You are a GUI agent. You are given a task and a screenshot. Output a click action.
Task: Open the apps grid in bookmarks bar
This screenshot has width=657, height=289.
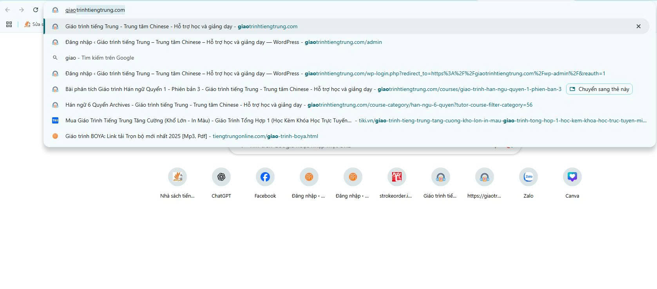pyautogui.click(x=9, y=24)
